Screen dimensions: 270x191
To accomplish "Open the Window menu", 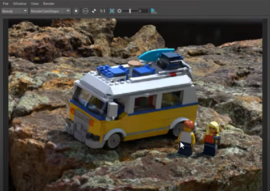I will pyautogui.click(x=19, y=4).
